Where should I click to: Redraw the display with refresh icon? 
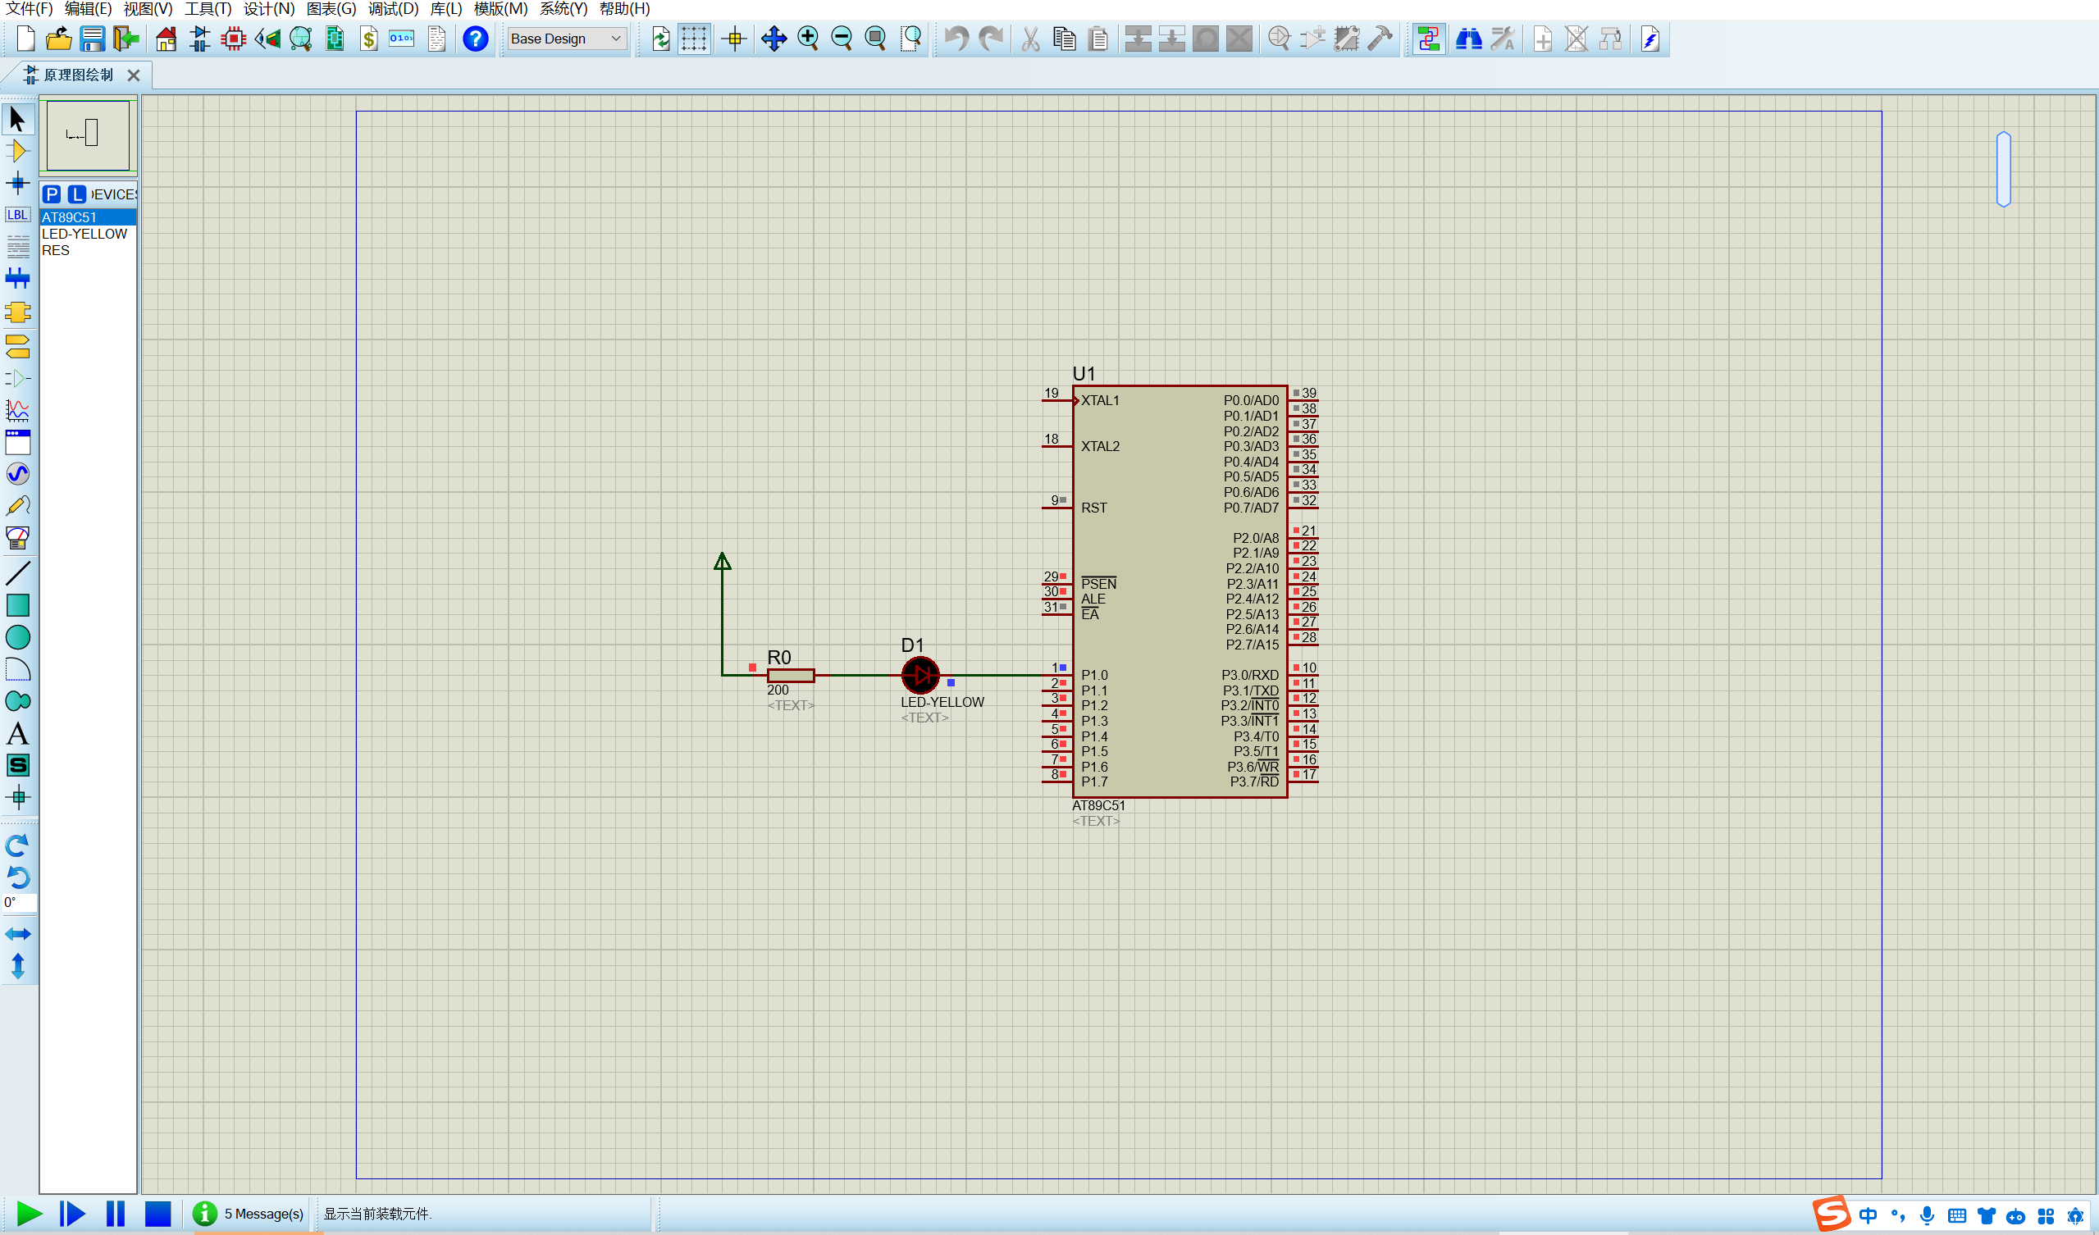click(660, 39)
